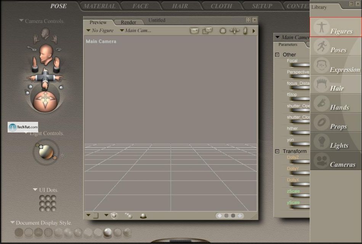
Task: Select the Face Camera head icon
Action: point(45,34)
